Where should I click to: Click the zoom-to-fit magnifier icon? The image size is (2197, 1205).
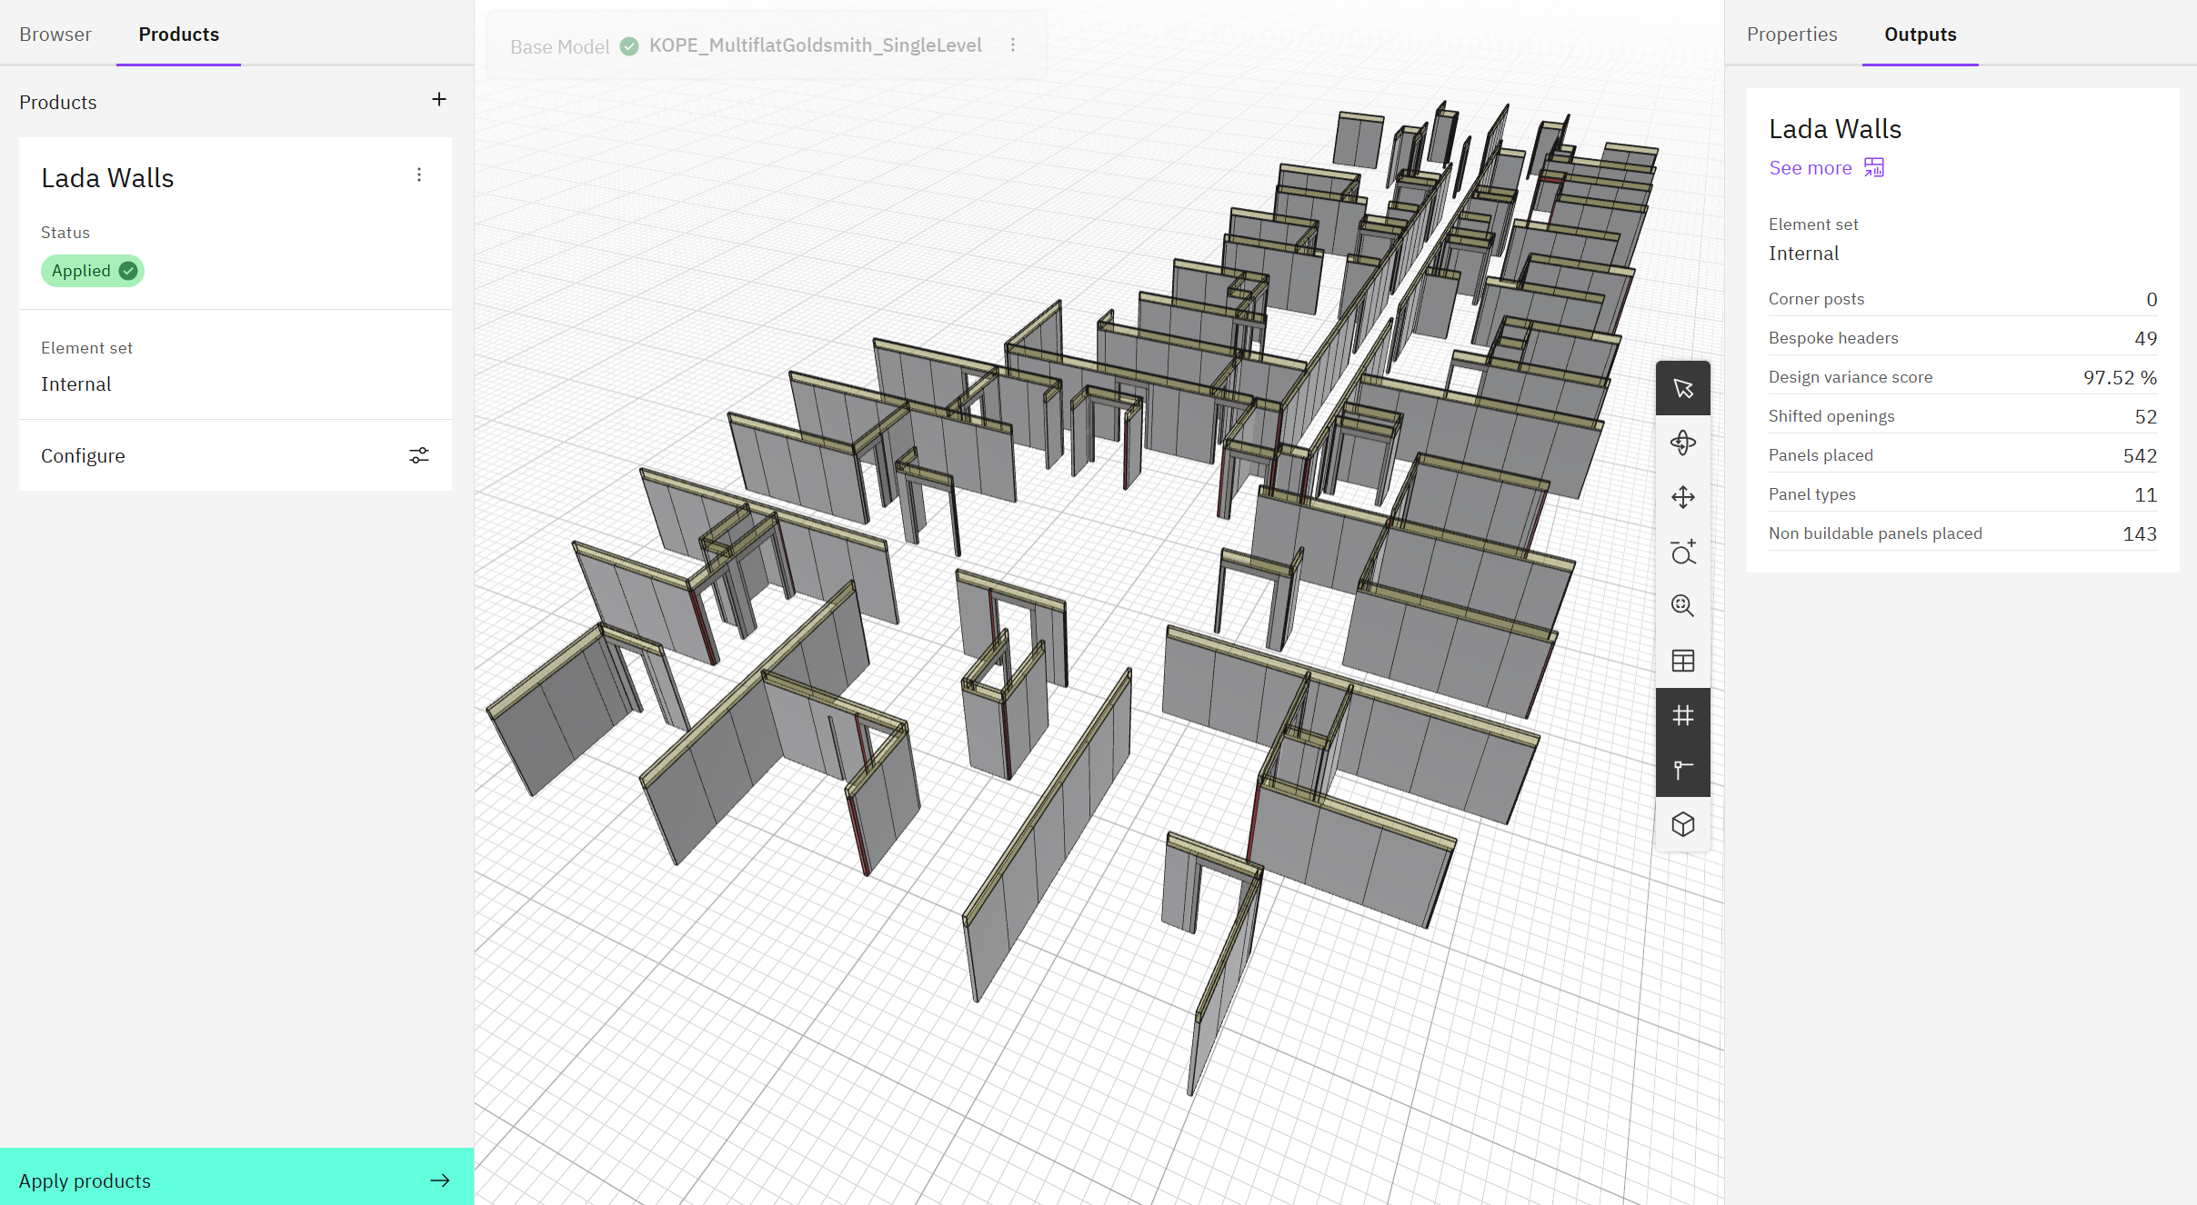(1682, 606)
